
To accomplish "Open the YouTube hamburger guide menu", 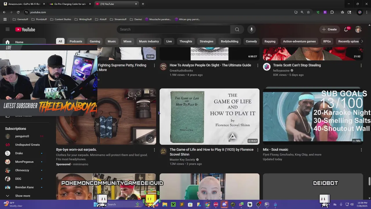I will coord(8,29).
